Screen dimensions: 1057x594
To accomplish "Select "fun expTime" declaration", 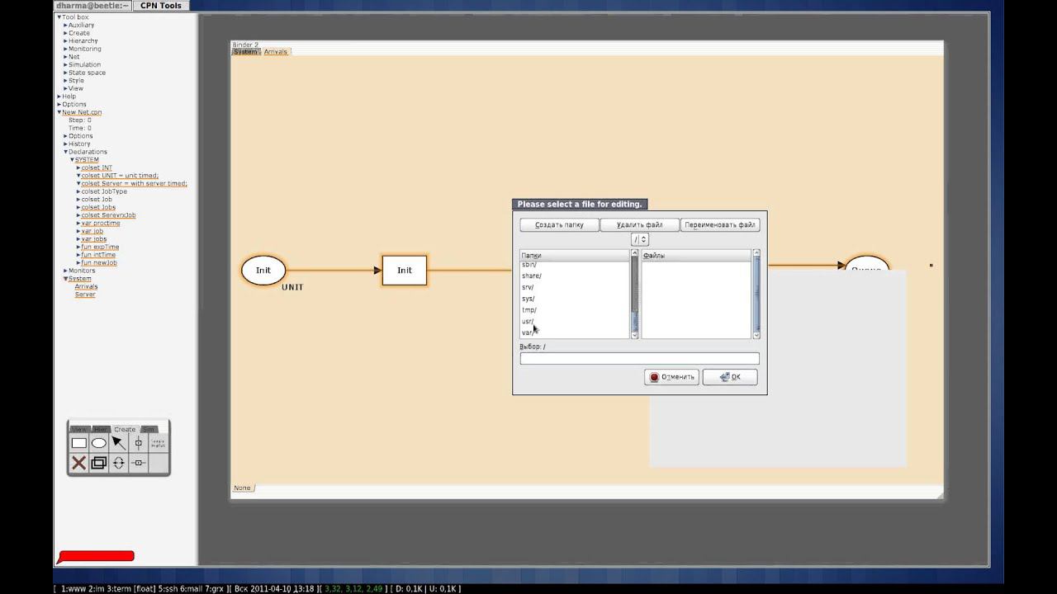I will coord(100,247).
